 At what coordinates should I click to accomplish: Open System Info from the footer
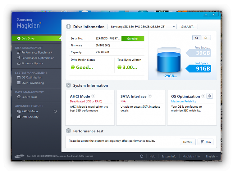(169, 156)
